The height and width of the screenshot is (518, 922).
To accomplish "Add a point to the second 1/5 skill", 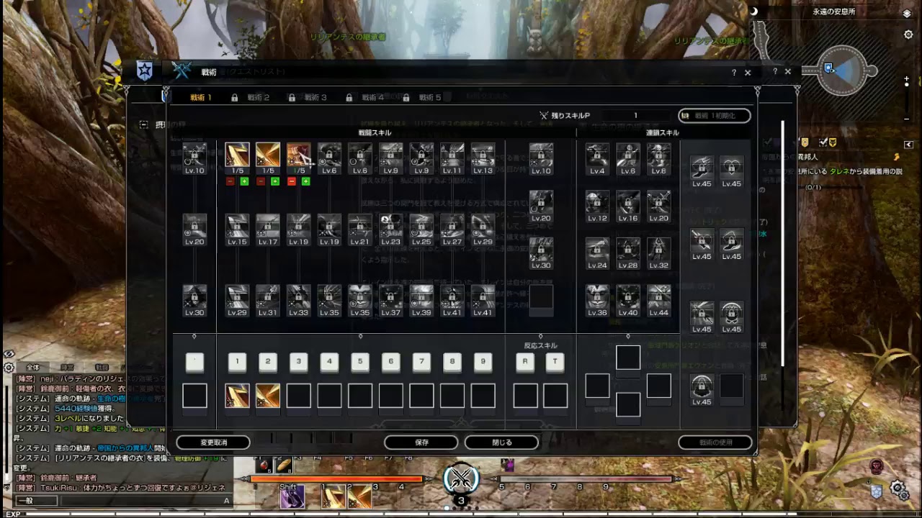I will click(x=275, y=181).
